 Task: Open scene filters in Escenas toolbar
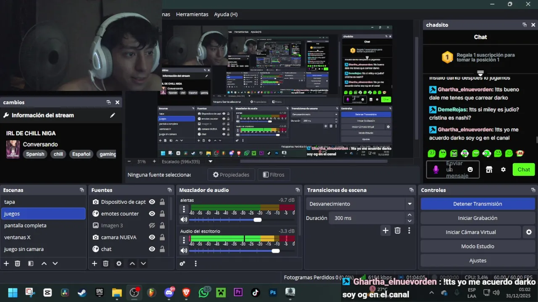[x=31, y=263]
